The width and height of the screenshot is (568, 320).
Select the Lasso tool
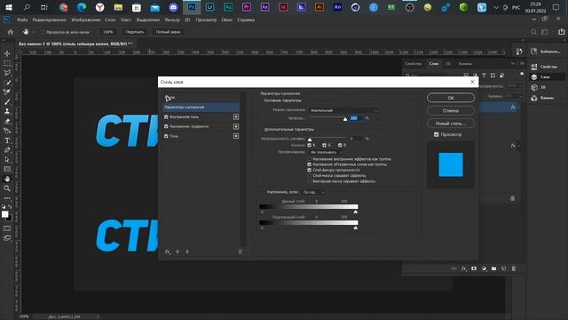point(7,73)
